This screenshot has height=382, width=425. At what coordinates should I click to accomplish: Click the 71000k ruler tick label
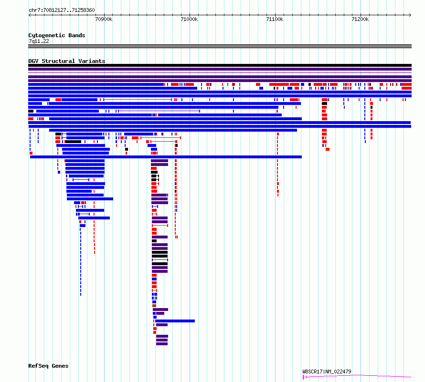click(189, 19)
